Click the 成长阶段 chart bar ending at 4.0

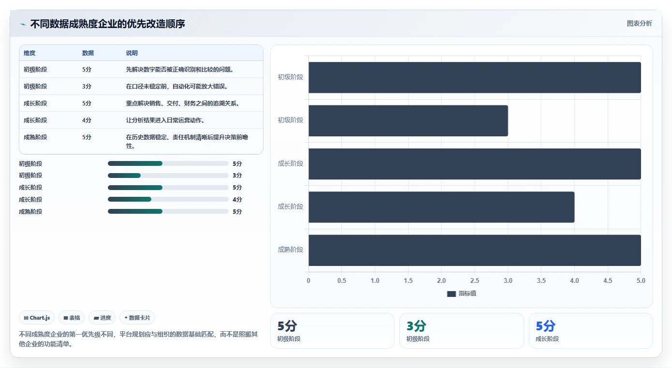click(x=441, y=207)
